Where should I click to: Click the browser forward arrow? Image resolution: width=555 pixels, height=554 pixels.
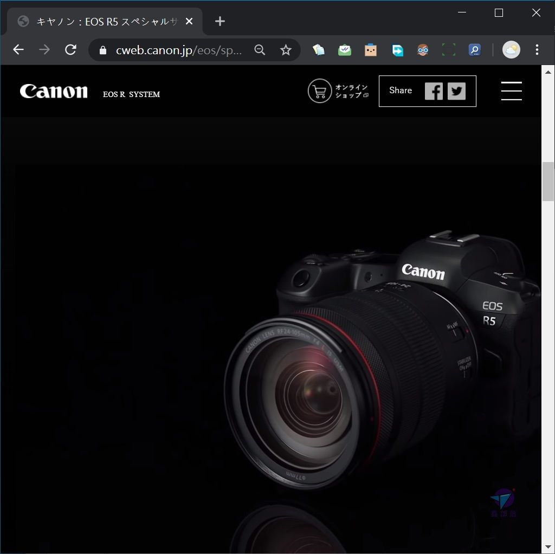tap(44, 50)
